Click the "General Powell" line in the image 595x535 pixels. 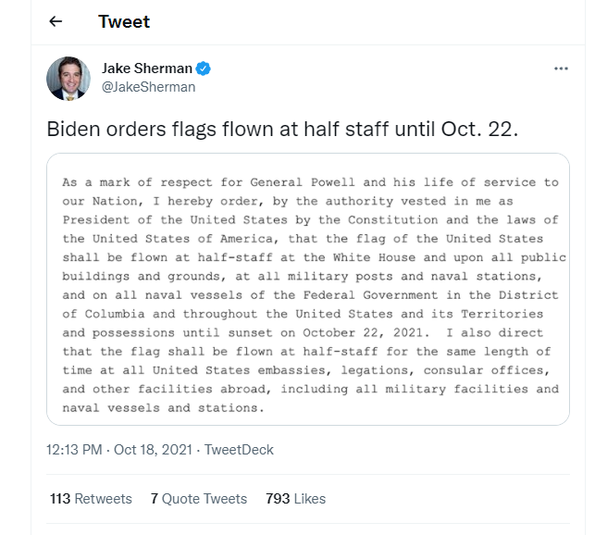tap(310, 182)
